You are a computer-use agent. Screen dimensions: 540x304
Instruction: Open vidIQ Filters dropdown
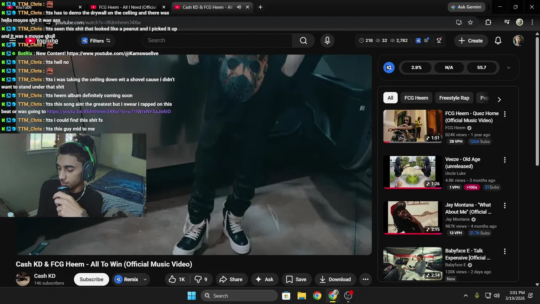pos(96,41)
